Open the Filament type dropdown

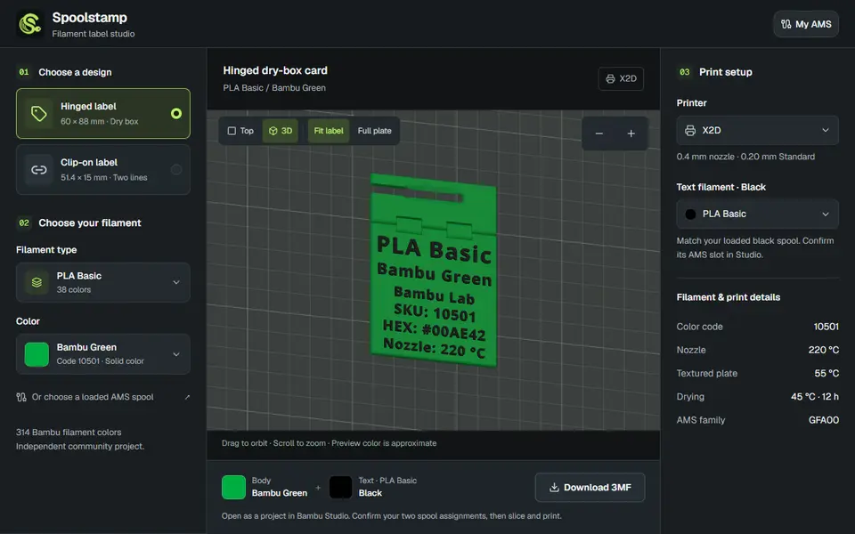103,282
